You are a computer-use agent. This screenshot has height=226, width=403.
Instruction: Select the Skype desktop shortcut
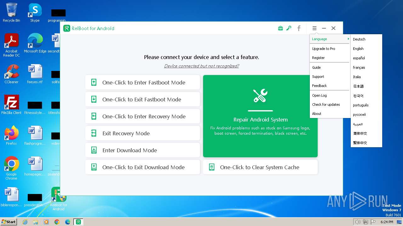(x=35, y=13)
